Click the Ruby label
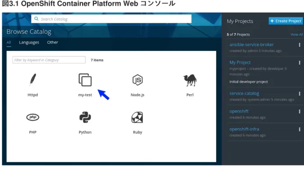 (x=138, y=132)
